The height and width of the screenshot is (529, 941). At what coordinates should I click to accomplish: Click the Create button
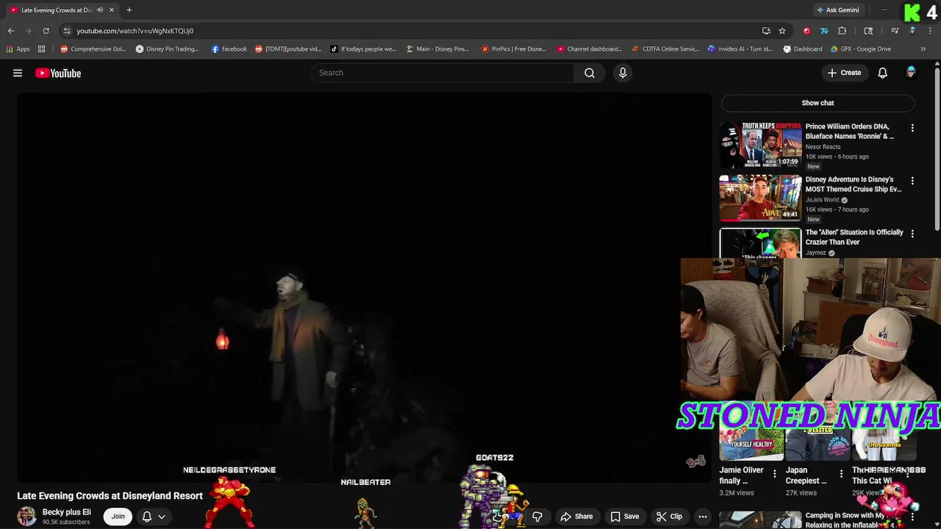pyautogui.click(x=844, y=73)
